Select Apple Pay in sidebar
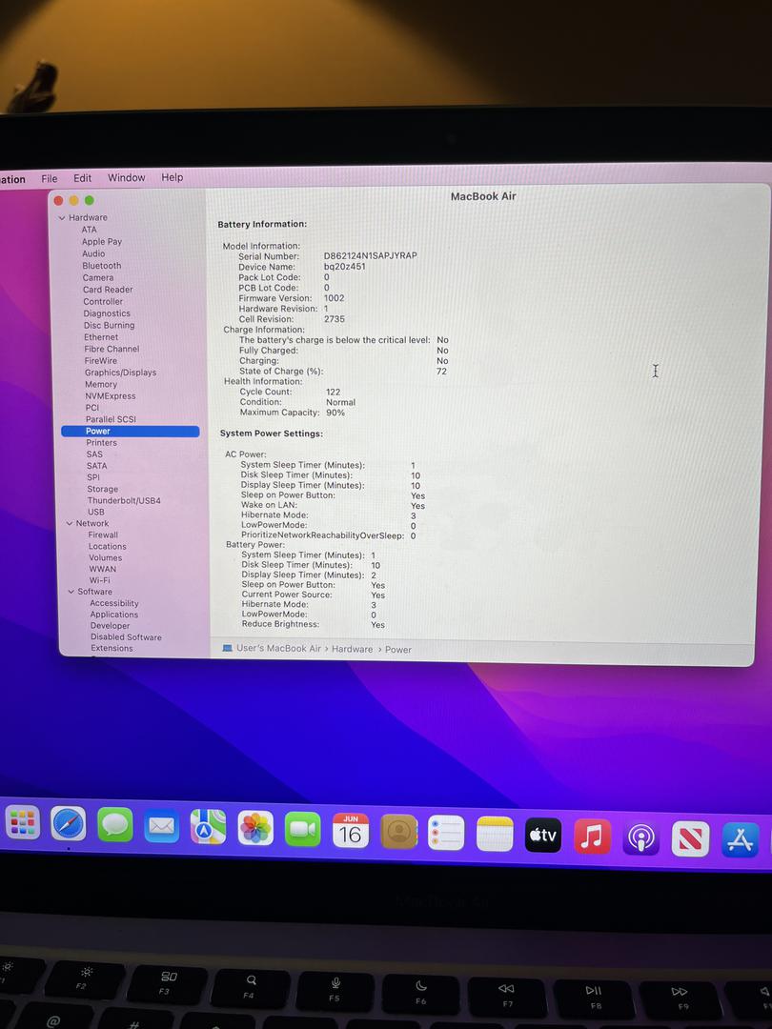 click(102, 241)
